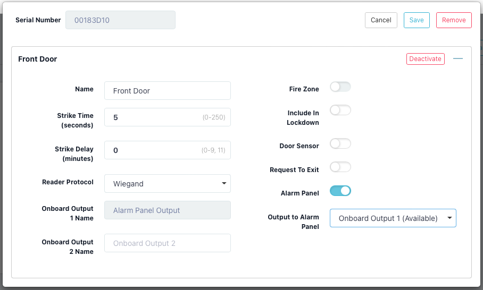This screenshot has width=483, height=290.
Task: Deactivate the Front Door
Action: coord(425,59)
